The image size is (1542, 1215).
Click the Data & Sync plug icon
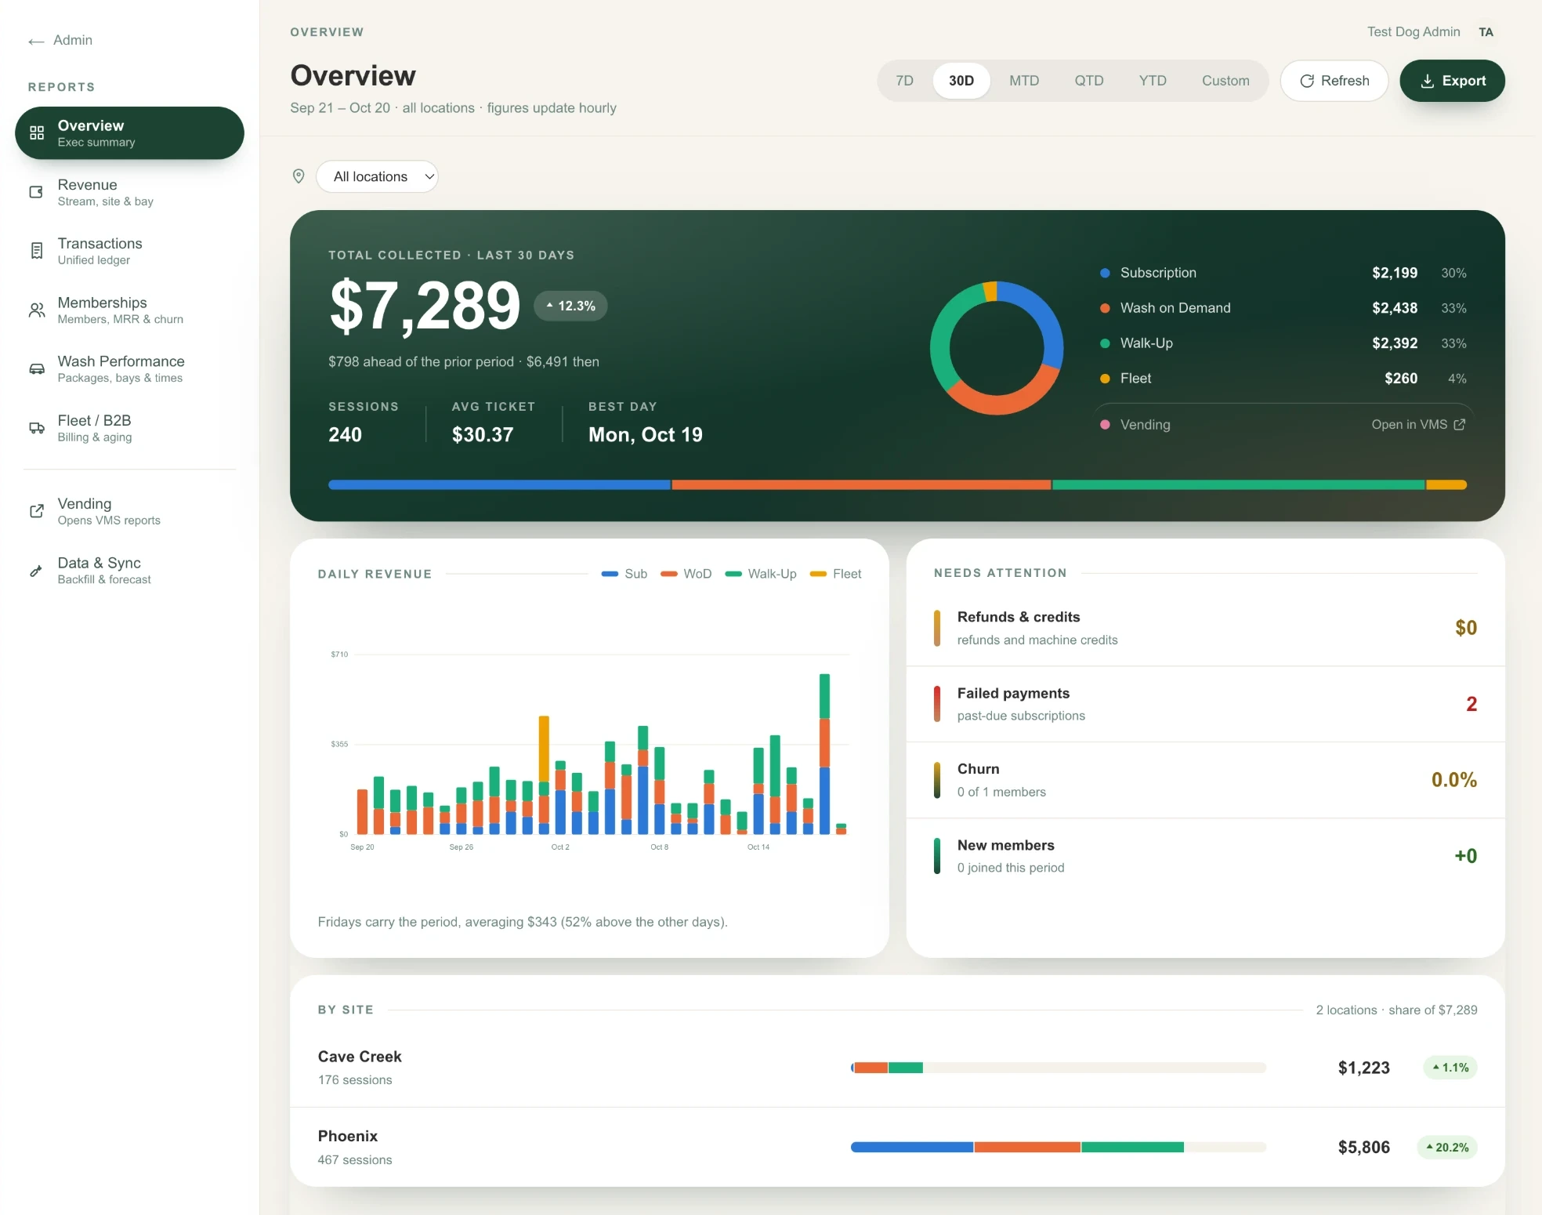[36, 571]
